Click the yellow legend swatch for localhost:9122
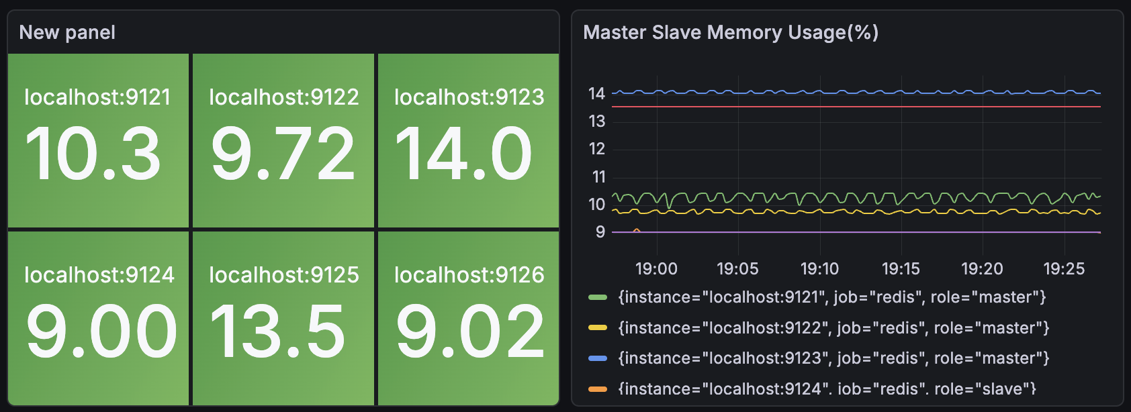 [597, 328]
